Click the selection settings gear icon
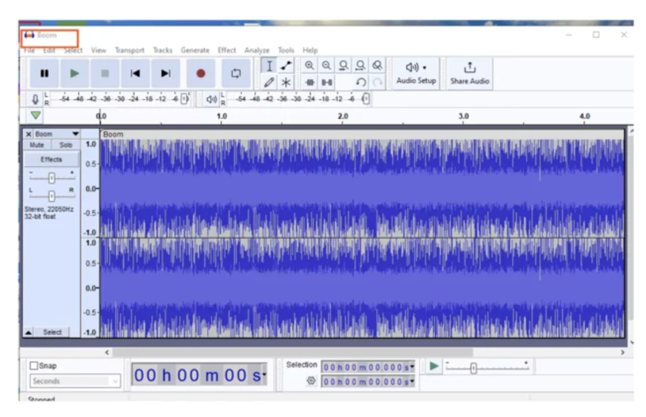The image size is (646, 417). [x=311, y=382]
